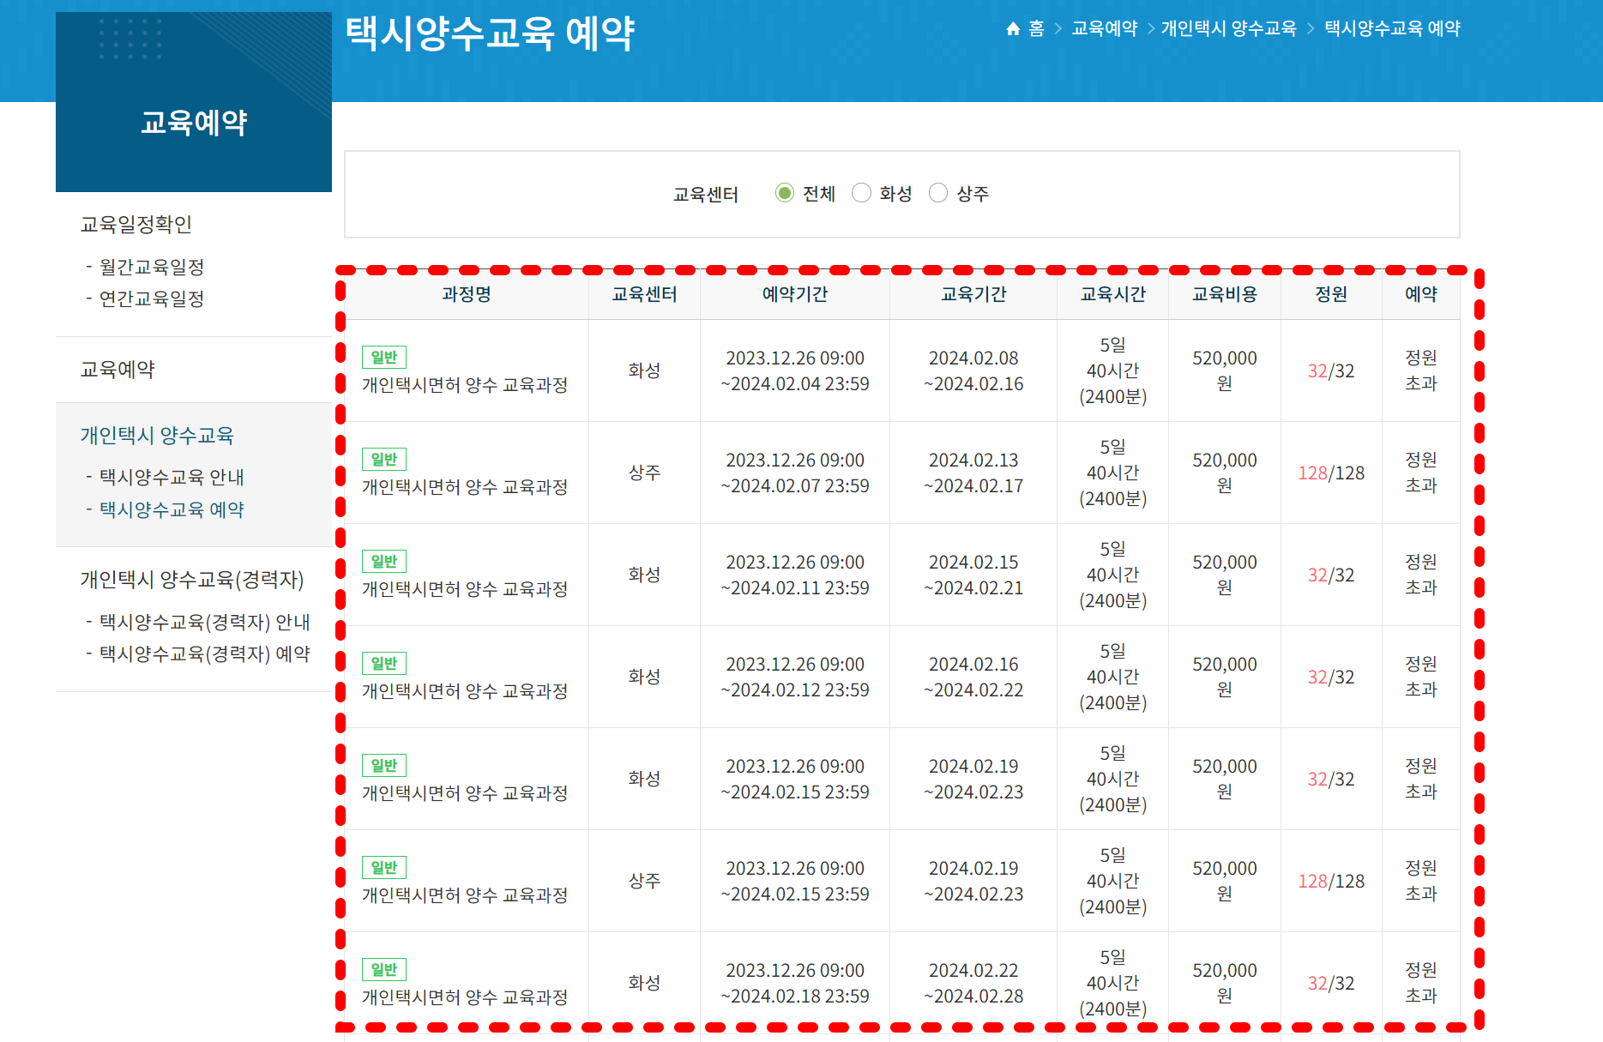The image size is (1603, 1042).
Task: Select the 상주 education center radio button
Action: coord(938,193)
